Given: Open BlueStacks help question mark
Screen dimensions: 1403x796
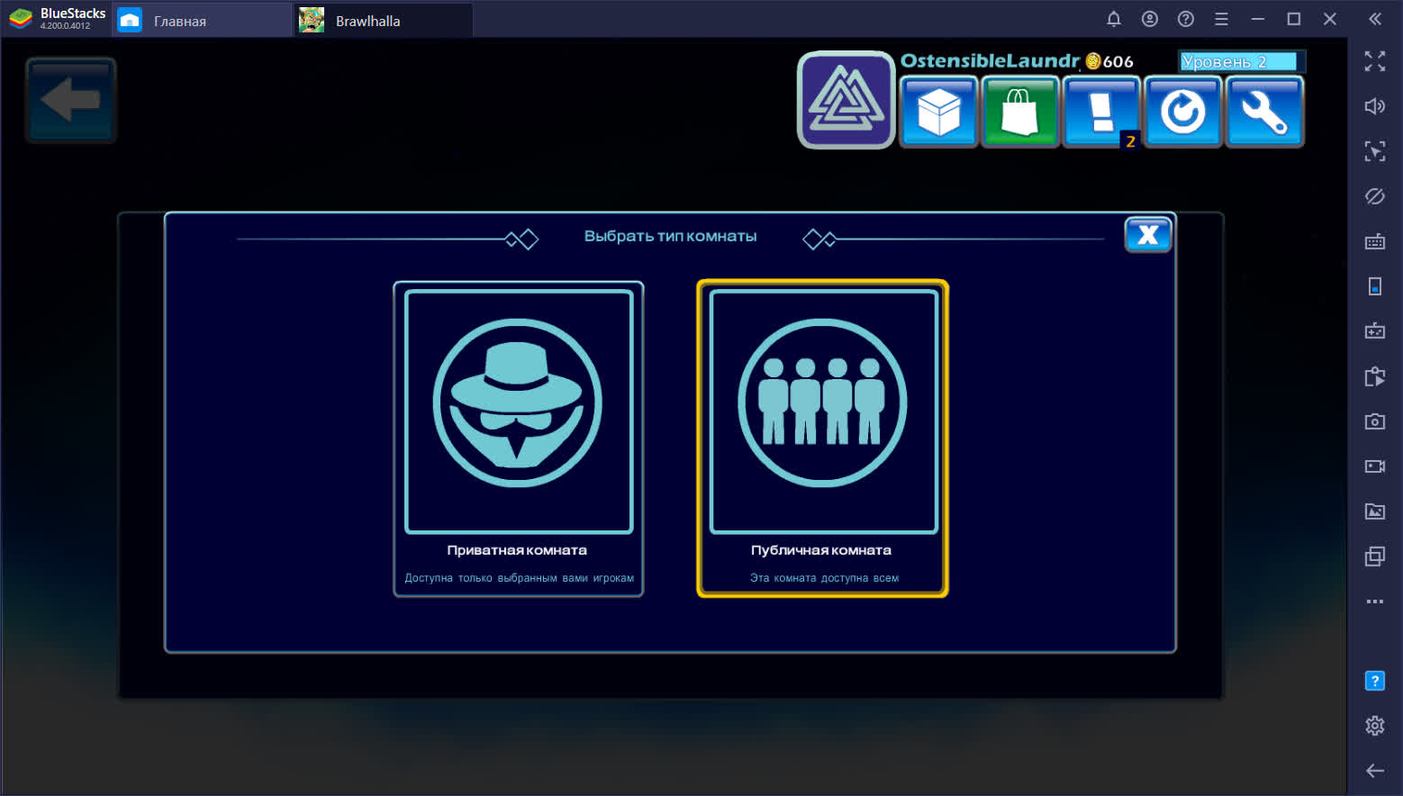Looking at the screenshot, I should point(1186,19).
